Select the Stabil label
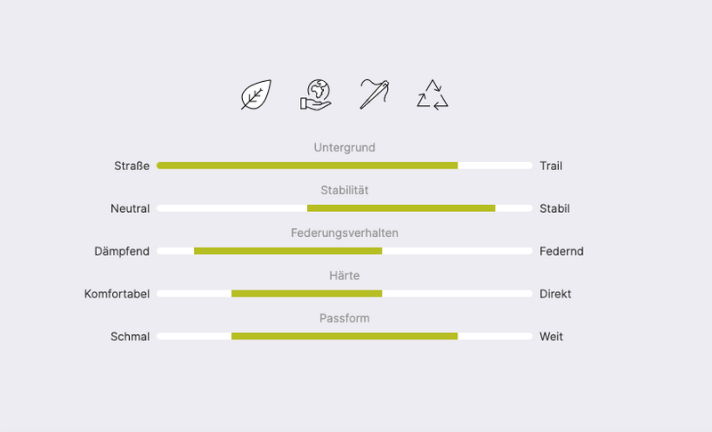Viewport: 712px width, 432px height. coord(554,208)
